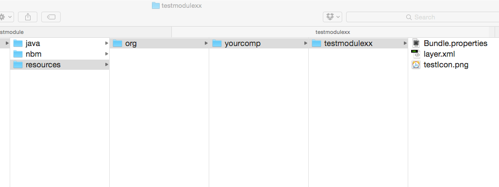This screenshot has width=499, height=187.
Task: Select the java folder icon
Action: [x=18, y=43]
